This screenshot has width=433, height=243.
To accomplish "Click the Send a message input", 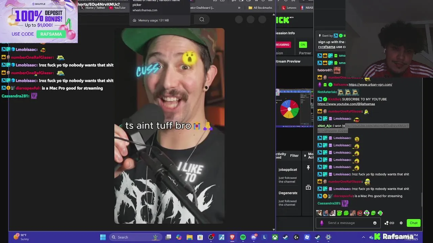I will (348, 223).
